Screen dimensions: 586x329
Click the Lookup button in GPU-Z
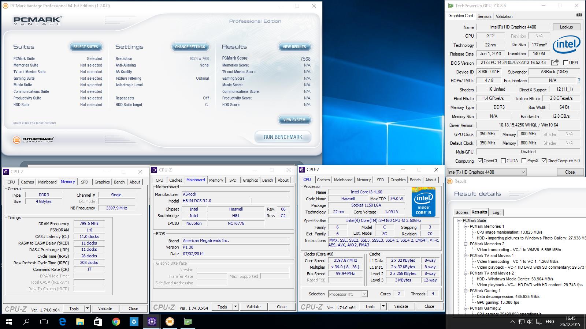(x=566, y=27)
